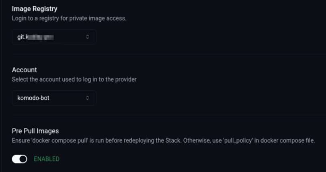
Task: Click the Pre Pull Images heading
Action: pyautogui.click(x=35, y=131)
